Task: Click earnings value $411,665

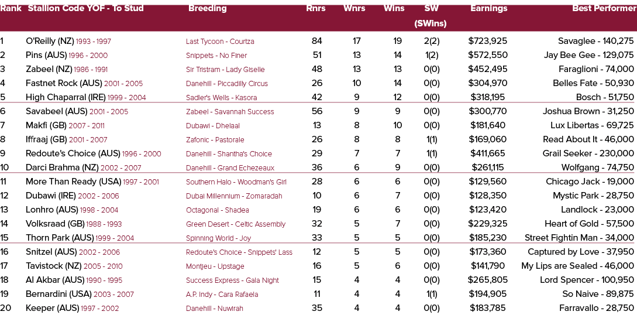Action: [x=487, y=154]
